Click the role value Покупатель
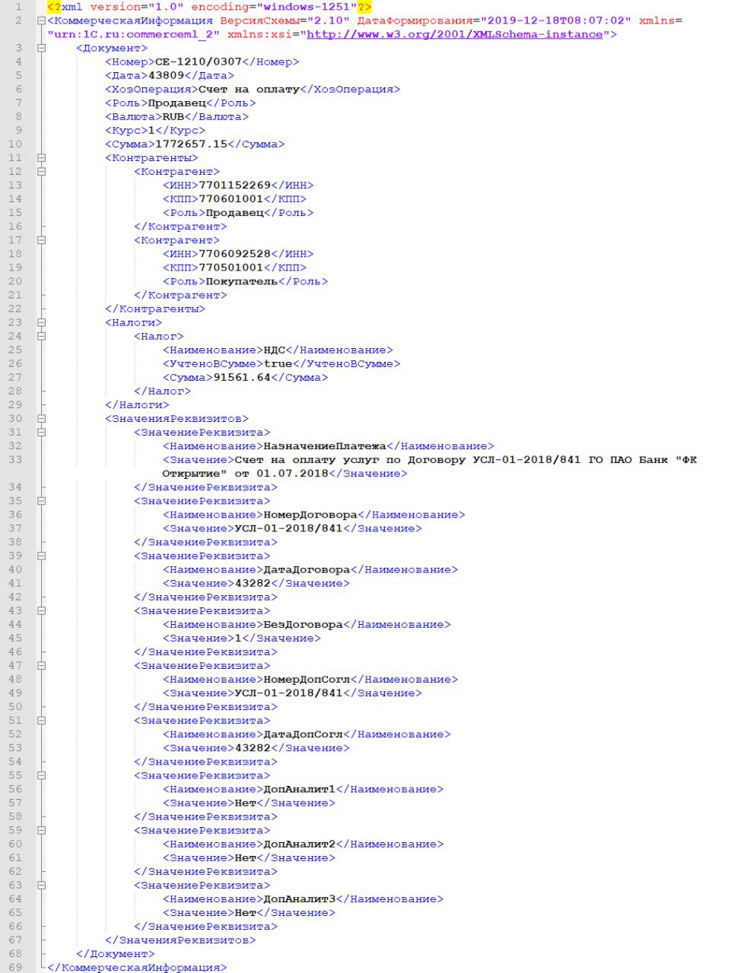Screen dimensions: 756x973 click(242, 281)
